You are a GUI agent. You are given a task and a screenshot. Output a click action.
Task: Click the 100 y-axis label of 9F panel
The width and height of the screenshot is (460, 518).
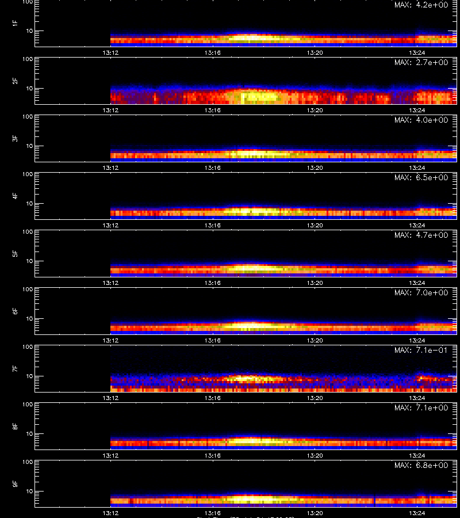click(x=28, y=462)
